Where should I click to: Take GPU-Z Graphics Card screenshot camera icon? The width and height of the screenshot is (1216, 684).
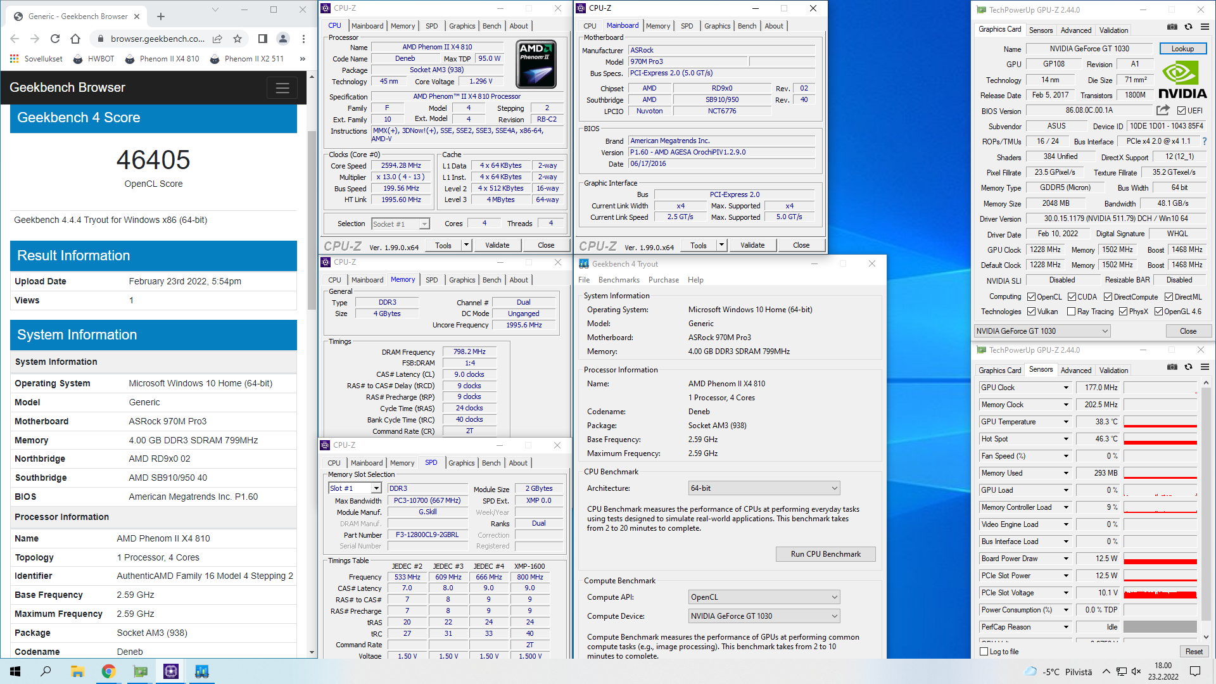(x=1172, y=27)
